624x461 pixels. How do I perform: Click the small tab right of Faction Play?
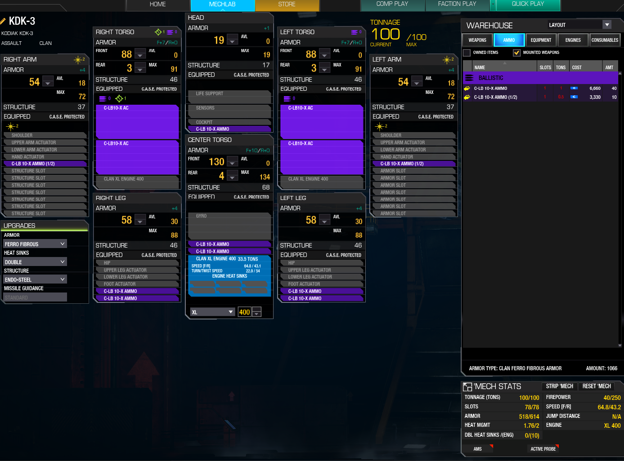(493, 4)
